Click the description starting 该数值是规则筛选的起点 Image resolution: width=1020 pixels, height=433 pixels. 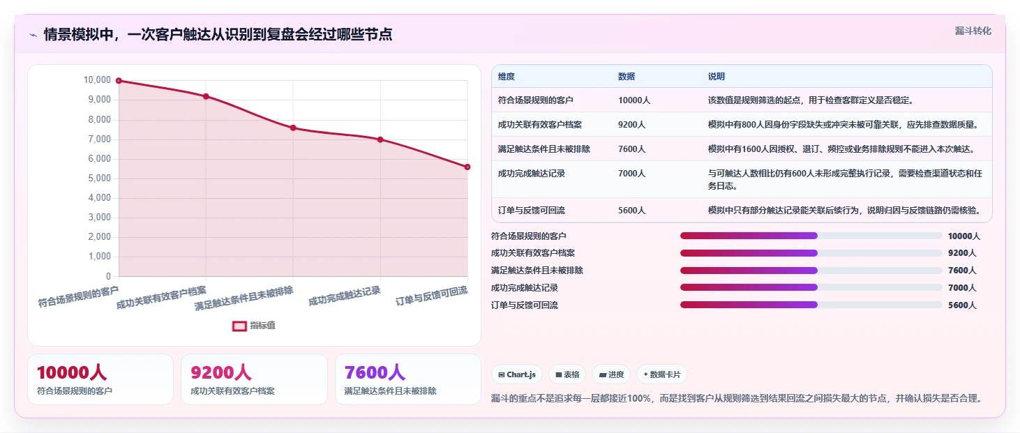pos(811,100)
